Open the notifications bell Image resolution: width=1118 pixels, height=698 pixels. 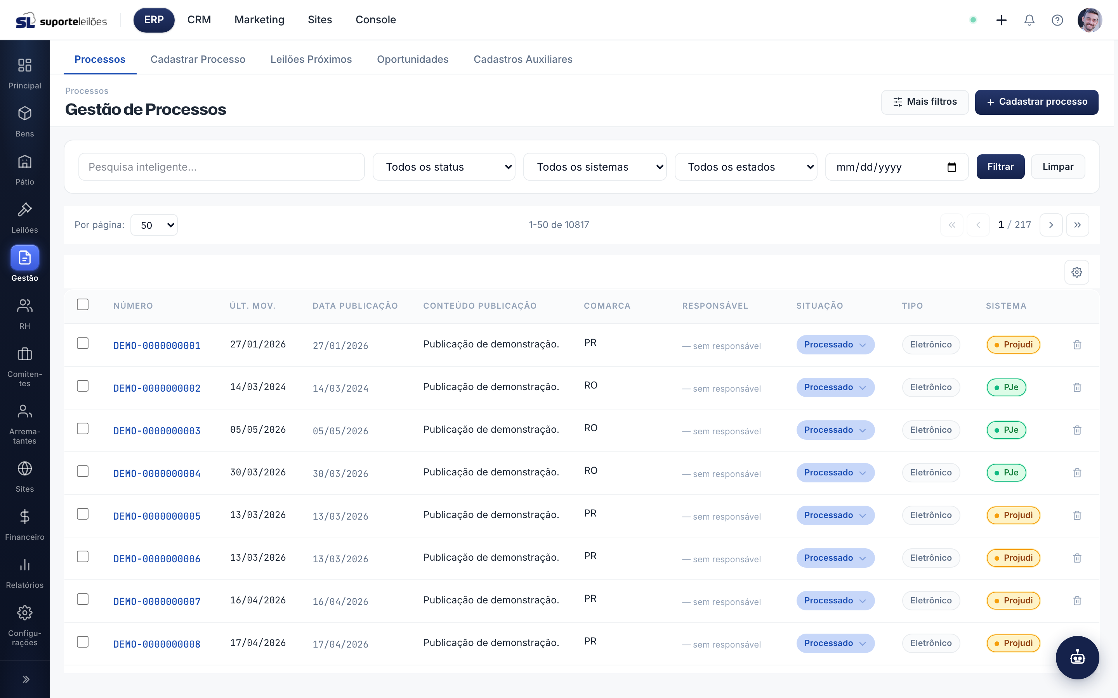pos(1029,20)
